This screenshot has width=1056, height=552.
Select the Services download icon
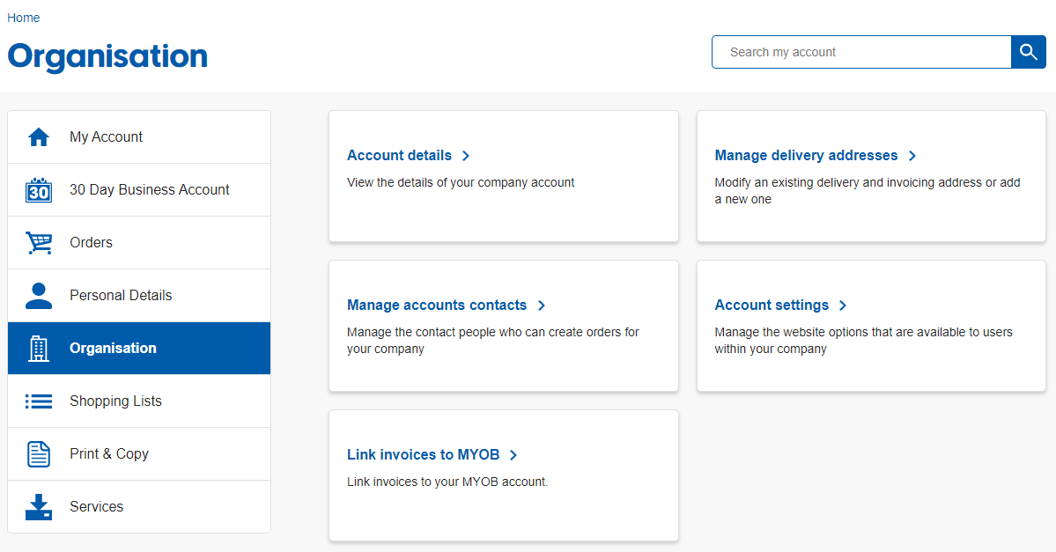(39, 506)
